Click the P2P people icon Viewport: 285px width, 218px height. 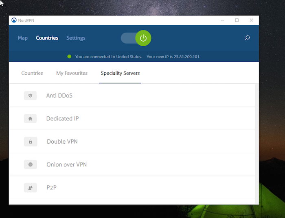[x=31, y=187]
